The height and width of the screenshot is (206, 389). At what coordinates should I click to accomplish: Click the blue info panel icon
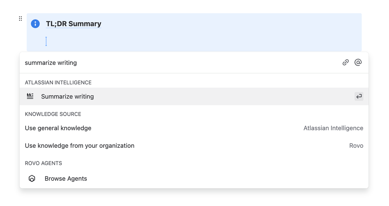coord(35,24)
